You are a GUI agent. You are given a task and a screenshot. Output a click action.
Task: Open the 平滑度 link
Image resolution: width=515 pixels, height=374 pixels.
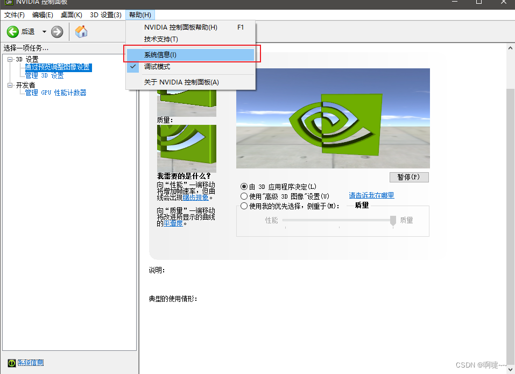pos(173,223)
